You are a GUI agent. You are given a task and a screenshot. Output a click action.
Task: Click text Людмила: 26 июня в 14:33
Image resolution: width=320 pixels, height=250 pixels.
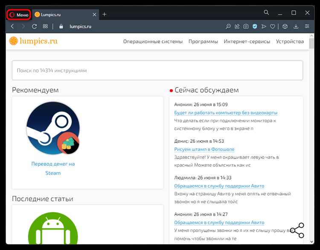coord(203,178)
